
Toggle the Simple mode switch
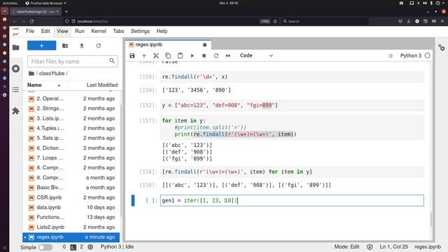tap(45, 247)
